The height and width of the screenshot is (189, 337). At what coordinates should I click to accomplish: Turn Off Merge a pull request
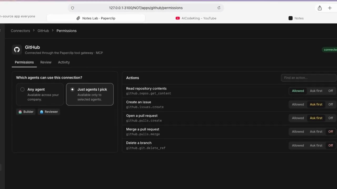[x=330, y=132]
